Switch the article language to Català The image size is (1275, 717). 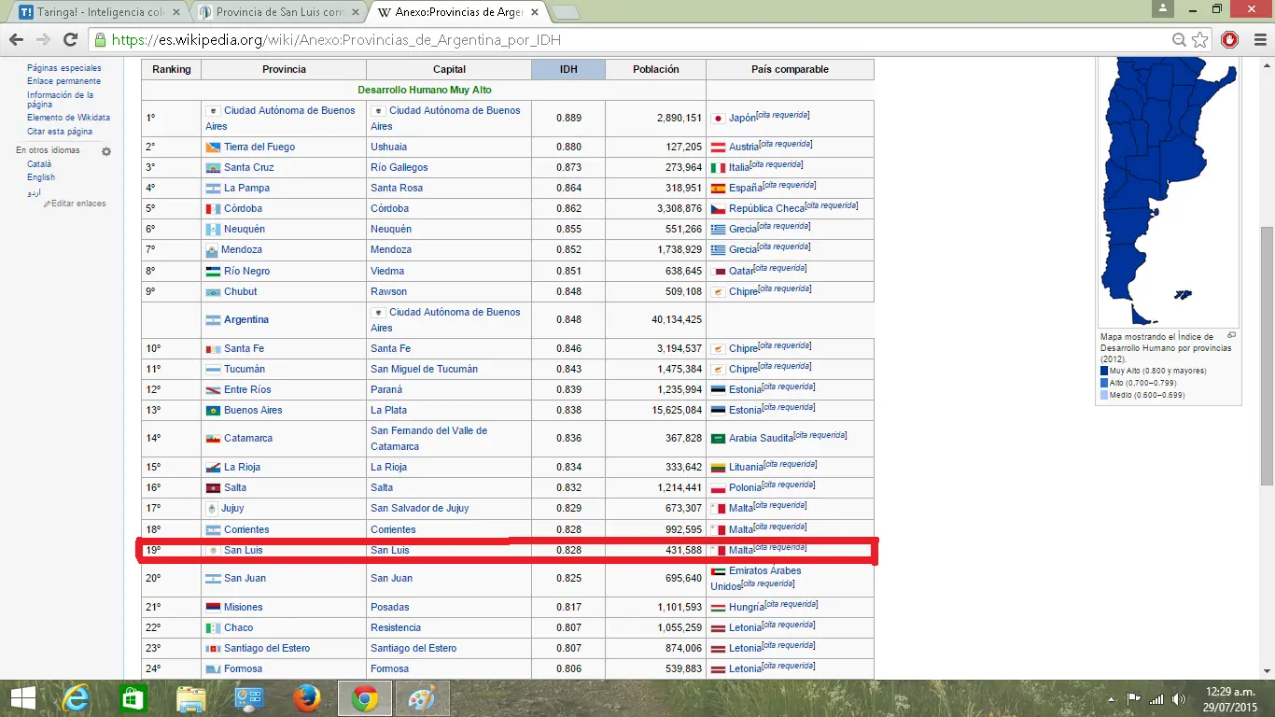coord(39,164)
